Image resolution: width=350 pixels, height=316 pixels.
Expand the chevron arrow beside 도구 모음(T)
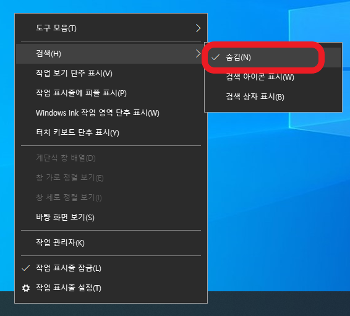pos(198,28)
